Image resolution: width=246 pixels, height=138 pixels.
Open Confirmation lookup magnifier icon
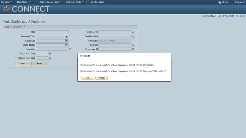pyautogui.click(x=133, y=36)
